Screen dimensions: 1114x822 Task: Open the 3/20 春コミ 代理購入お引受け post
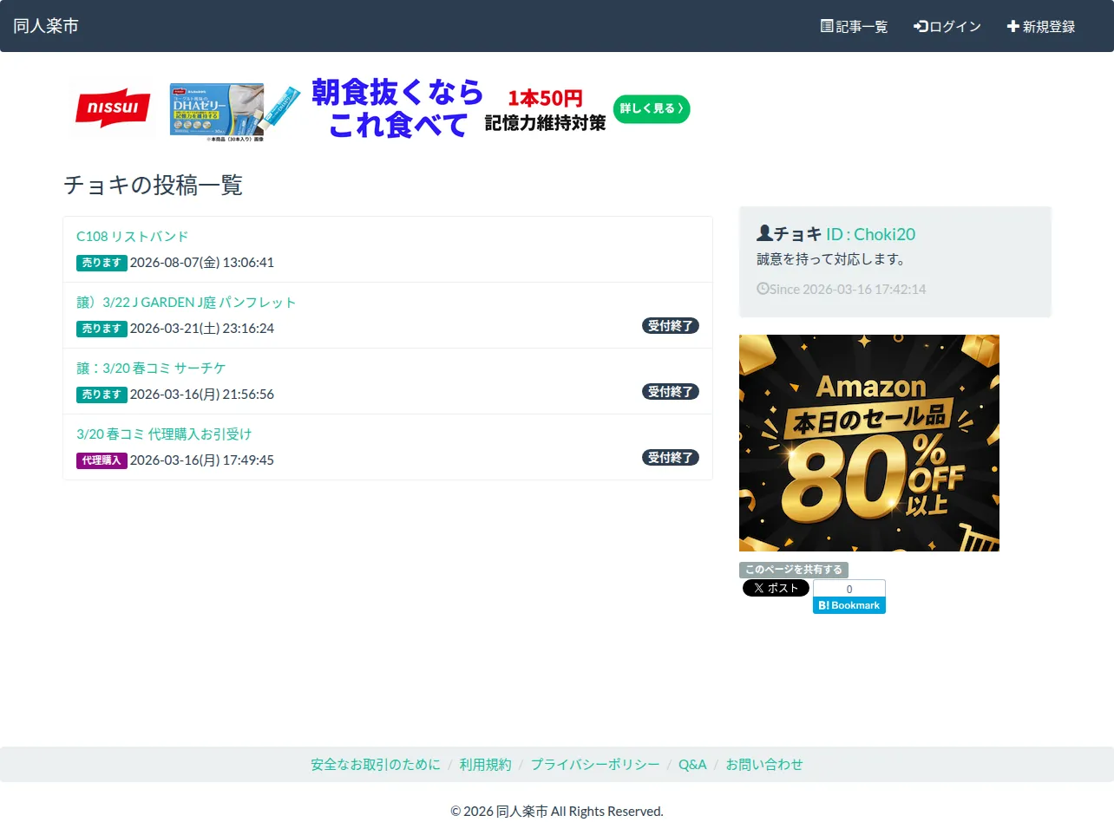click(x=164, y=434)
